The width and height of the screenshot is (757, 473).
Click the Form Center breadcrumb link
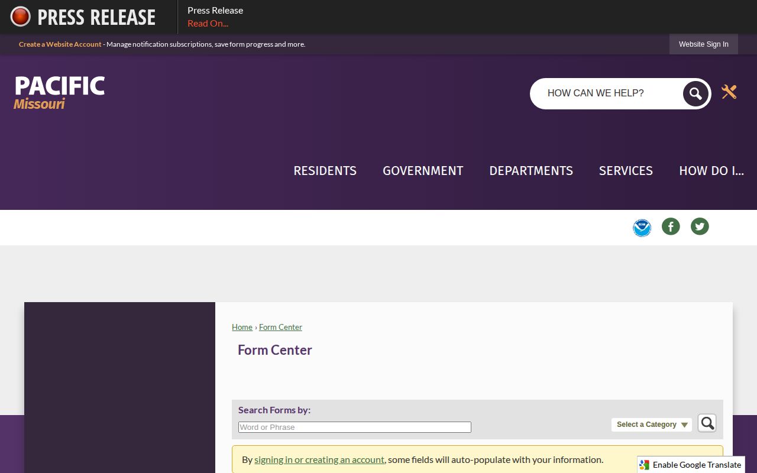tap(280, 327)
